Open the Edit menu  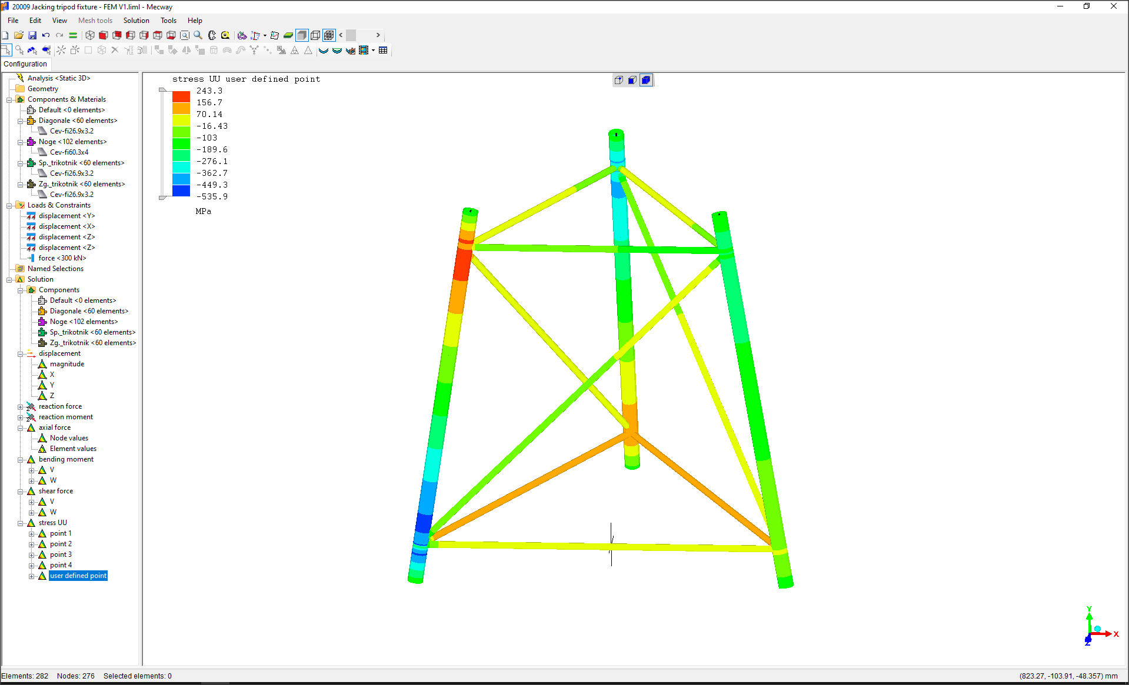point(35,21)
